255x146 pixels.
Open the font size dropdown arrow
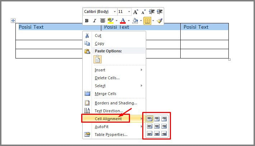(129, 12)
